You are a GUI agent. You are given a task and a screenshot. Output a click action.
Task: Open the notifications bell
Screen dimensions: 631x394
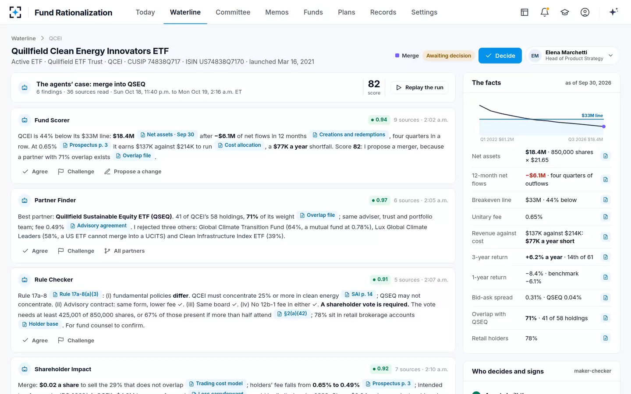click(x=545, y=12)
